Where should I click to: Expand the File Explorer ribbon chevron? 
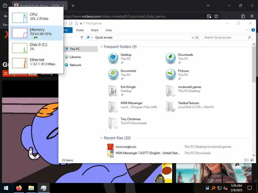coord(247,30)
